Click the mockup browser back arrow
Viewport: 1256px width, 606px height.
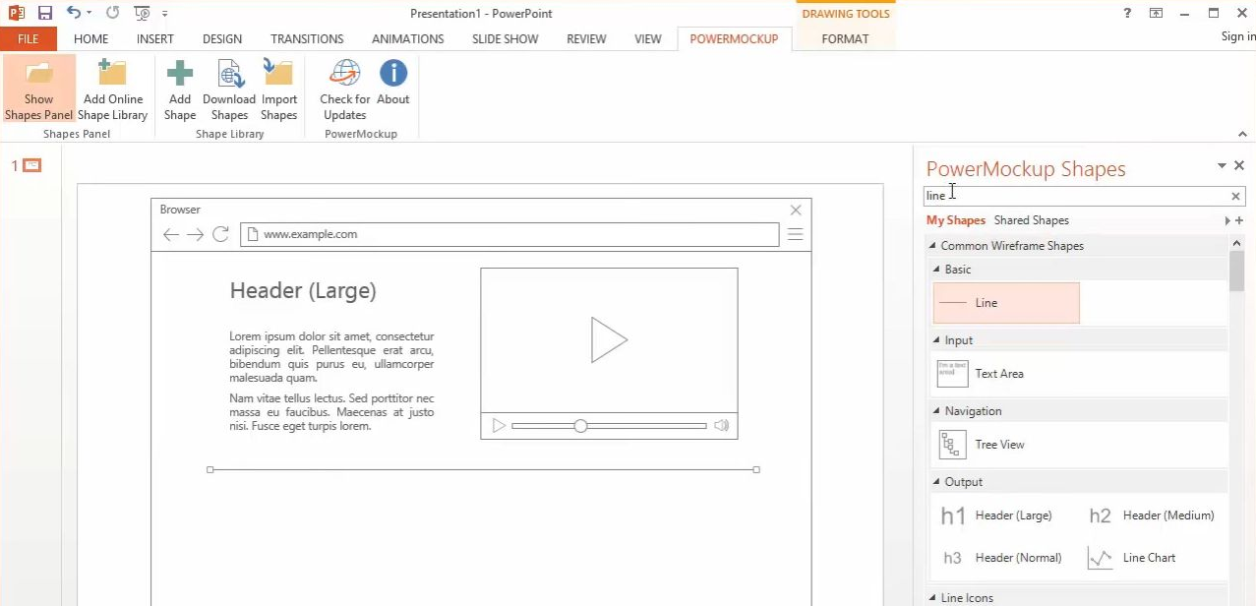coord(171,234)
